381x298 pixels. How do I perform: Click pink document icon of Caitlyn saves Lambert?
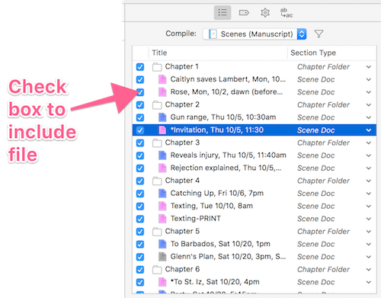click(x=162, y=79)
